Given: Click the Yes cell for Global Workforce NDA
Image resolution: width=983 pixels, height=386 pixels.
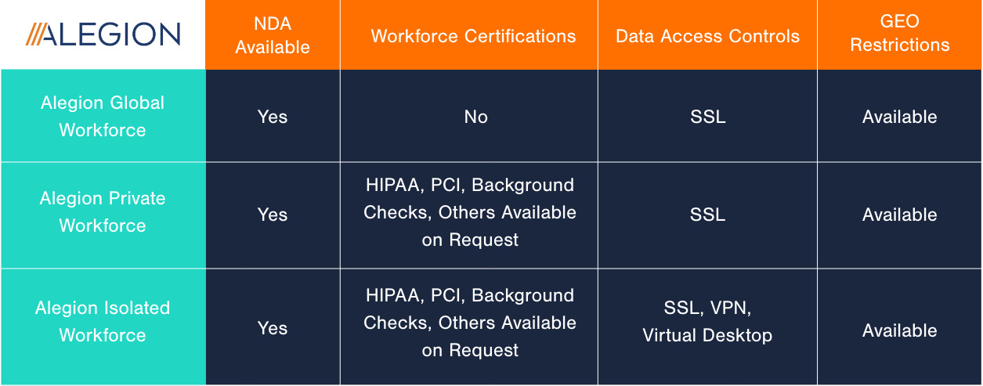Looking at the screenshot, I should [x=273, y=117].
